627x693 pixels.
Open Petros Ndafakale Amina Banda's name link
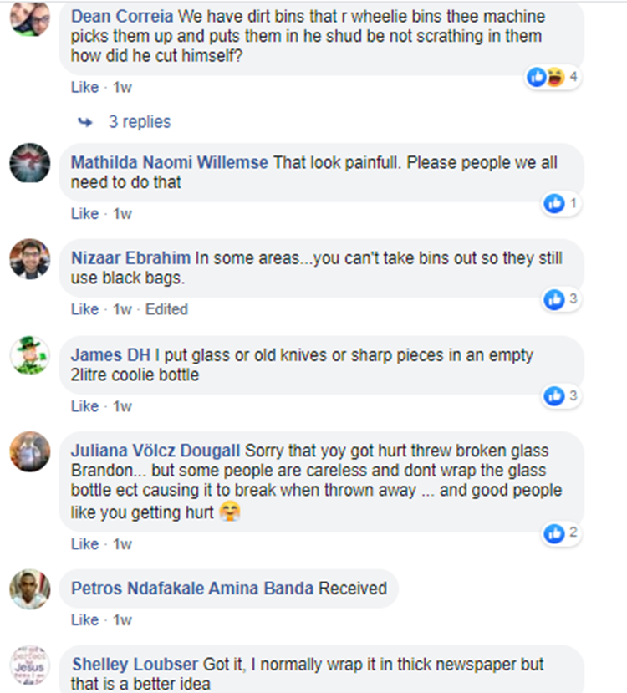(192, 589)
